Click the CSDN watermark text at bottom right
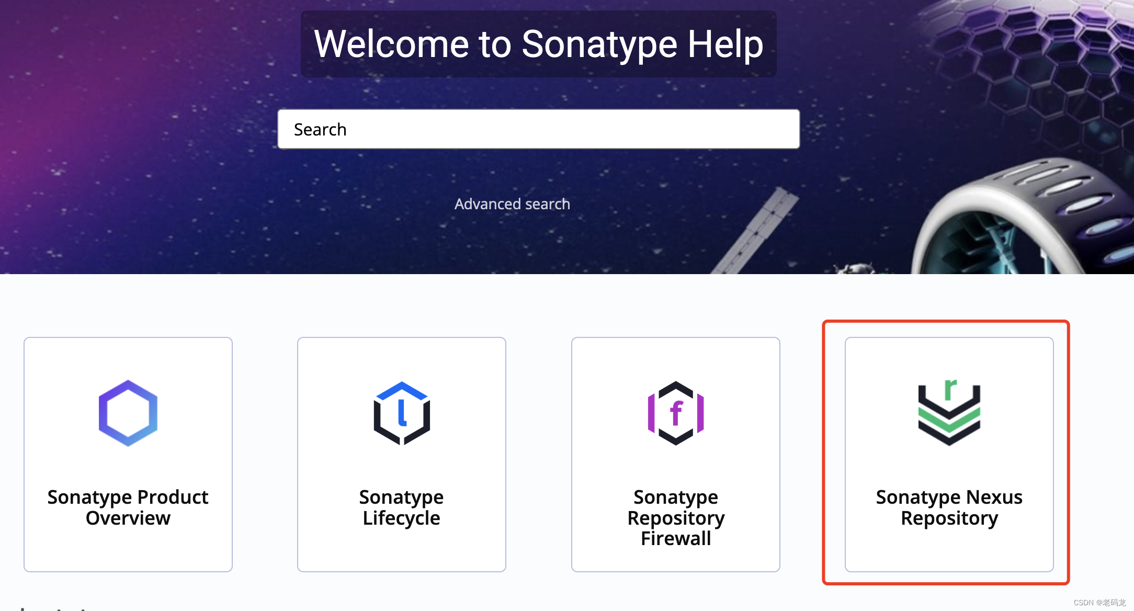 (x=1099, y=603)
